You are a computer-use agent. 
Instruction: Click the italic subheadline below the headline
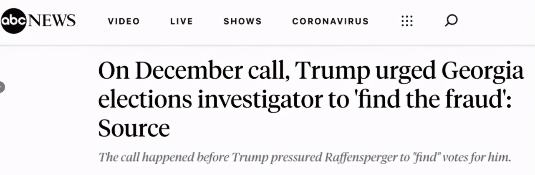click(305, 158)
